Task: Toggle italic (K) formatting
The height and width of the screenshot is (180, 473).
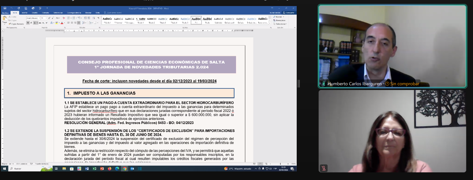Action: pos(31,23)
